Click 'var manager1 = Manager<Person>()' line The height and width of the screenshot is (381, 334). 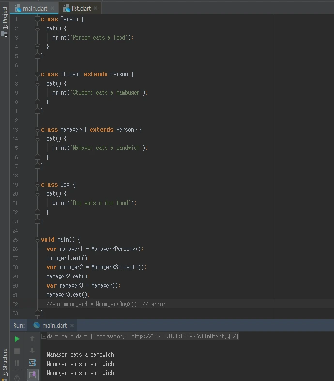(x=95, y=249)
